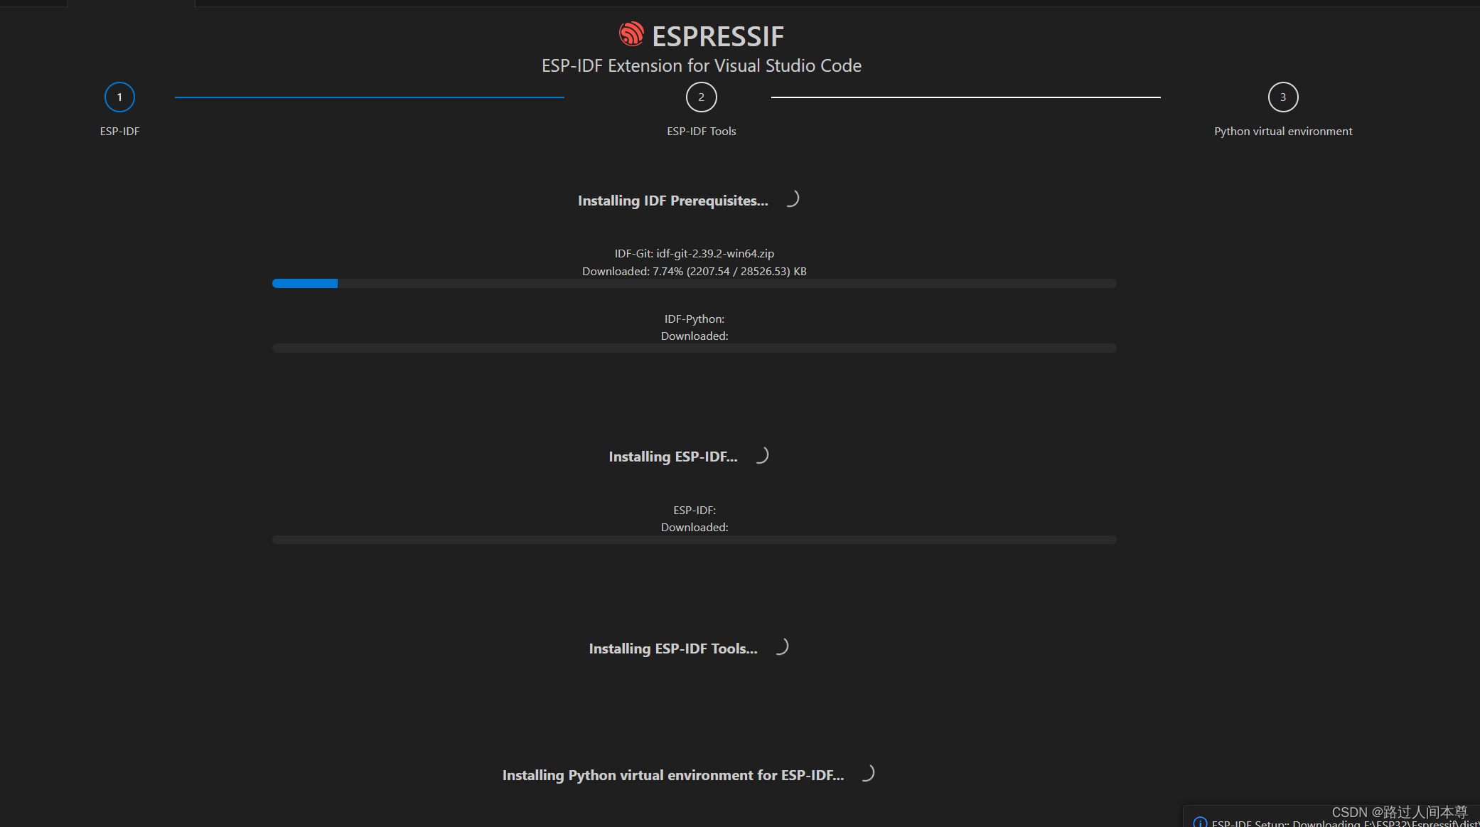This screenshot has width=1480, height=827.
Task: Click the spinner beside Installing ESP-IDF
Action: tap(763, 455)
